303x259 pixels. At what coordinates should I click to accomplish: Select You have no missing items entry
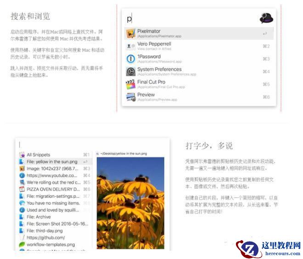55,203
